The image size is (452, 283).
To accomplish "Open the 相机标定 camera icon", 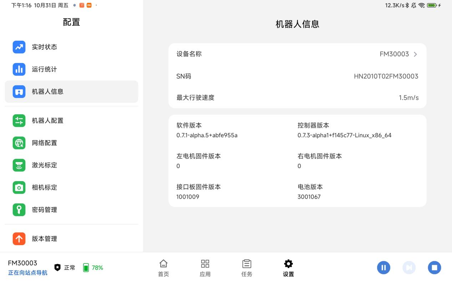I will 19,187.
